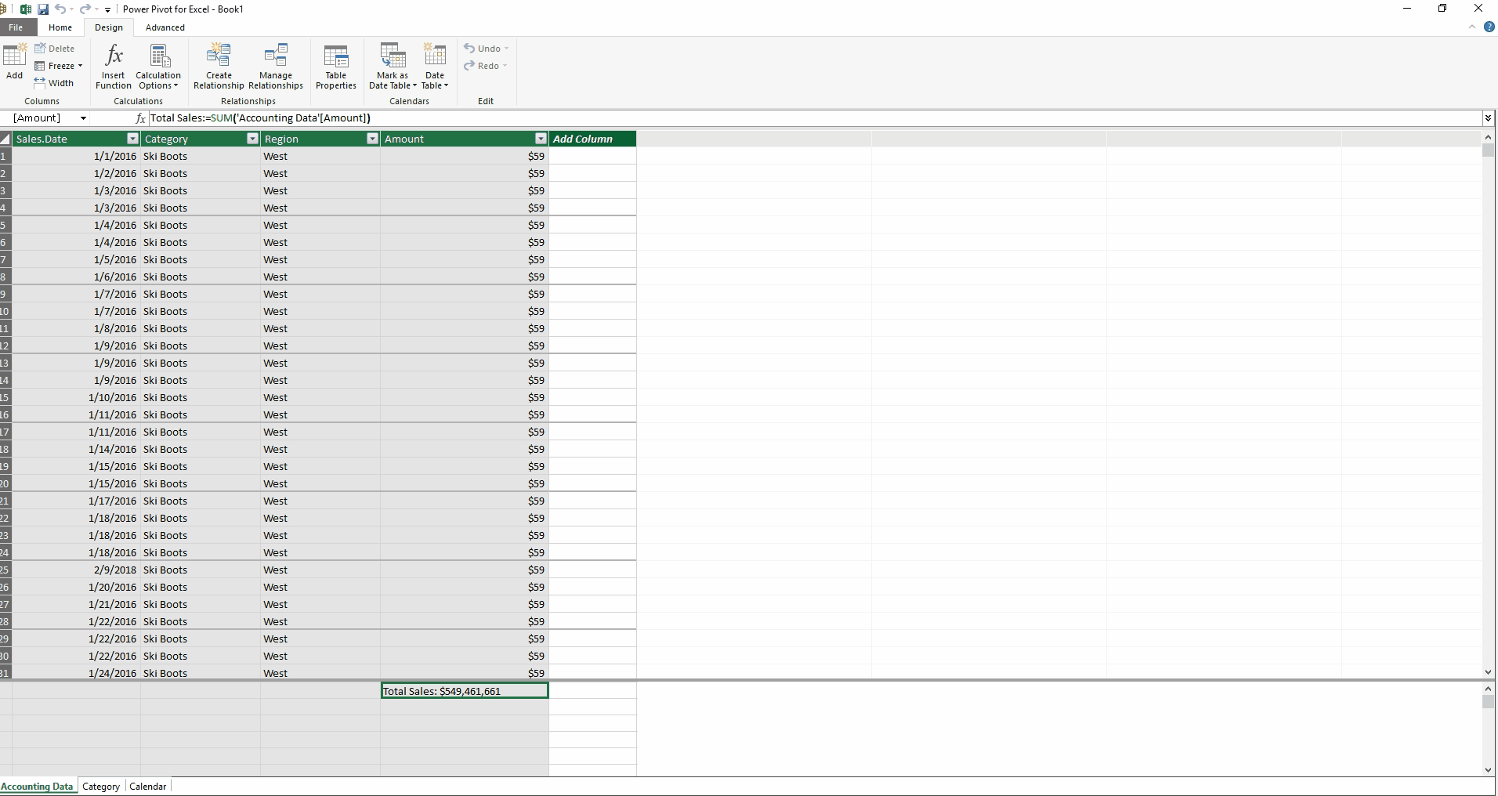The width and height of the screenshot is (1498, 796).
Task: Open the Mark as Date Table dropdown
Action: 393,85
